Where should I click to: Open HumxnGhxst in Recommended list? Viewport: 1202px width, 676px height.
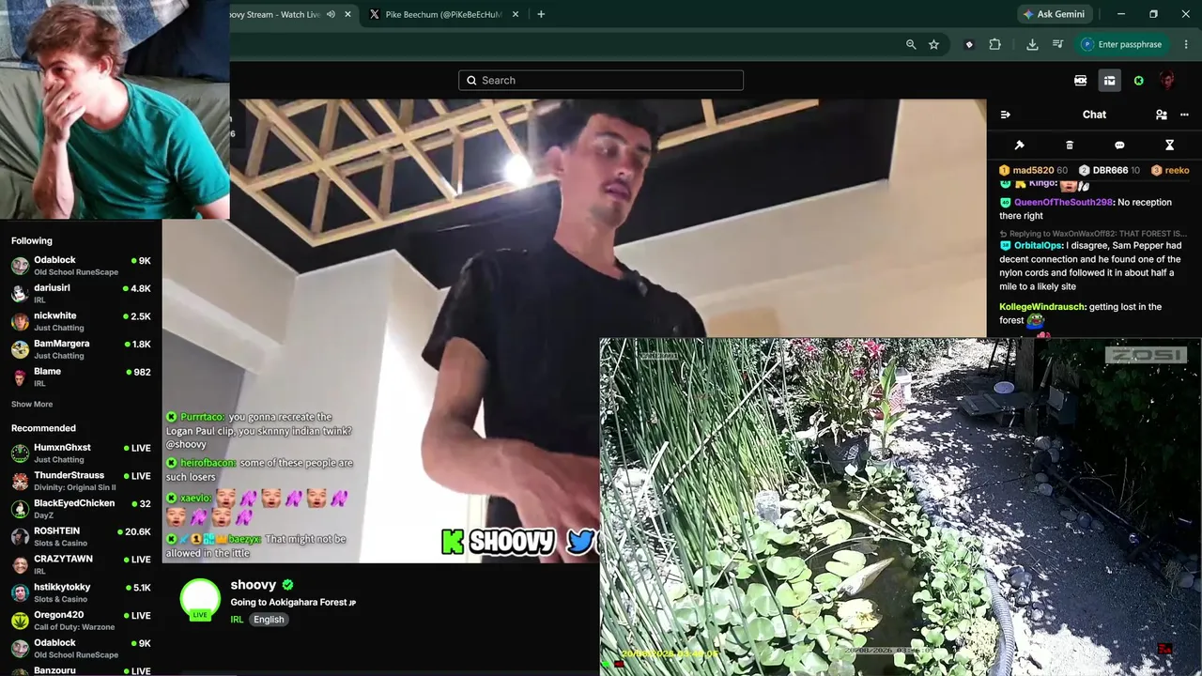[x=81, y=453]
